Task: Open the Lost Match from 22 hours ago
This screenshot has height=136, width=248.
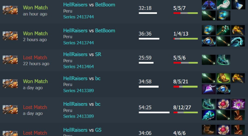Action: pyautogui.click(x=35, y=57)
